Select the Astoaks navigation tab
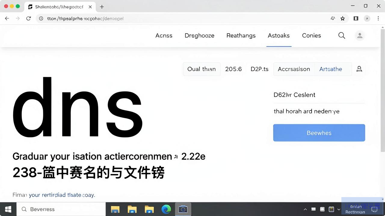 [279, 35]
